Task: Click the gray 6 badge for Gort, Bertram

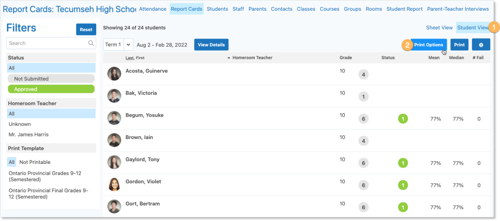Action: click(363, 208)
